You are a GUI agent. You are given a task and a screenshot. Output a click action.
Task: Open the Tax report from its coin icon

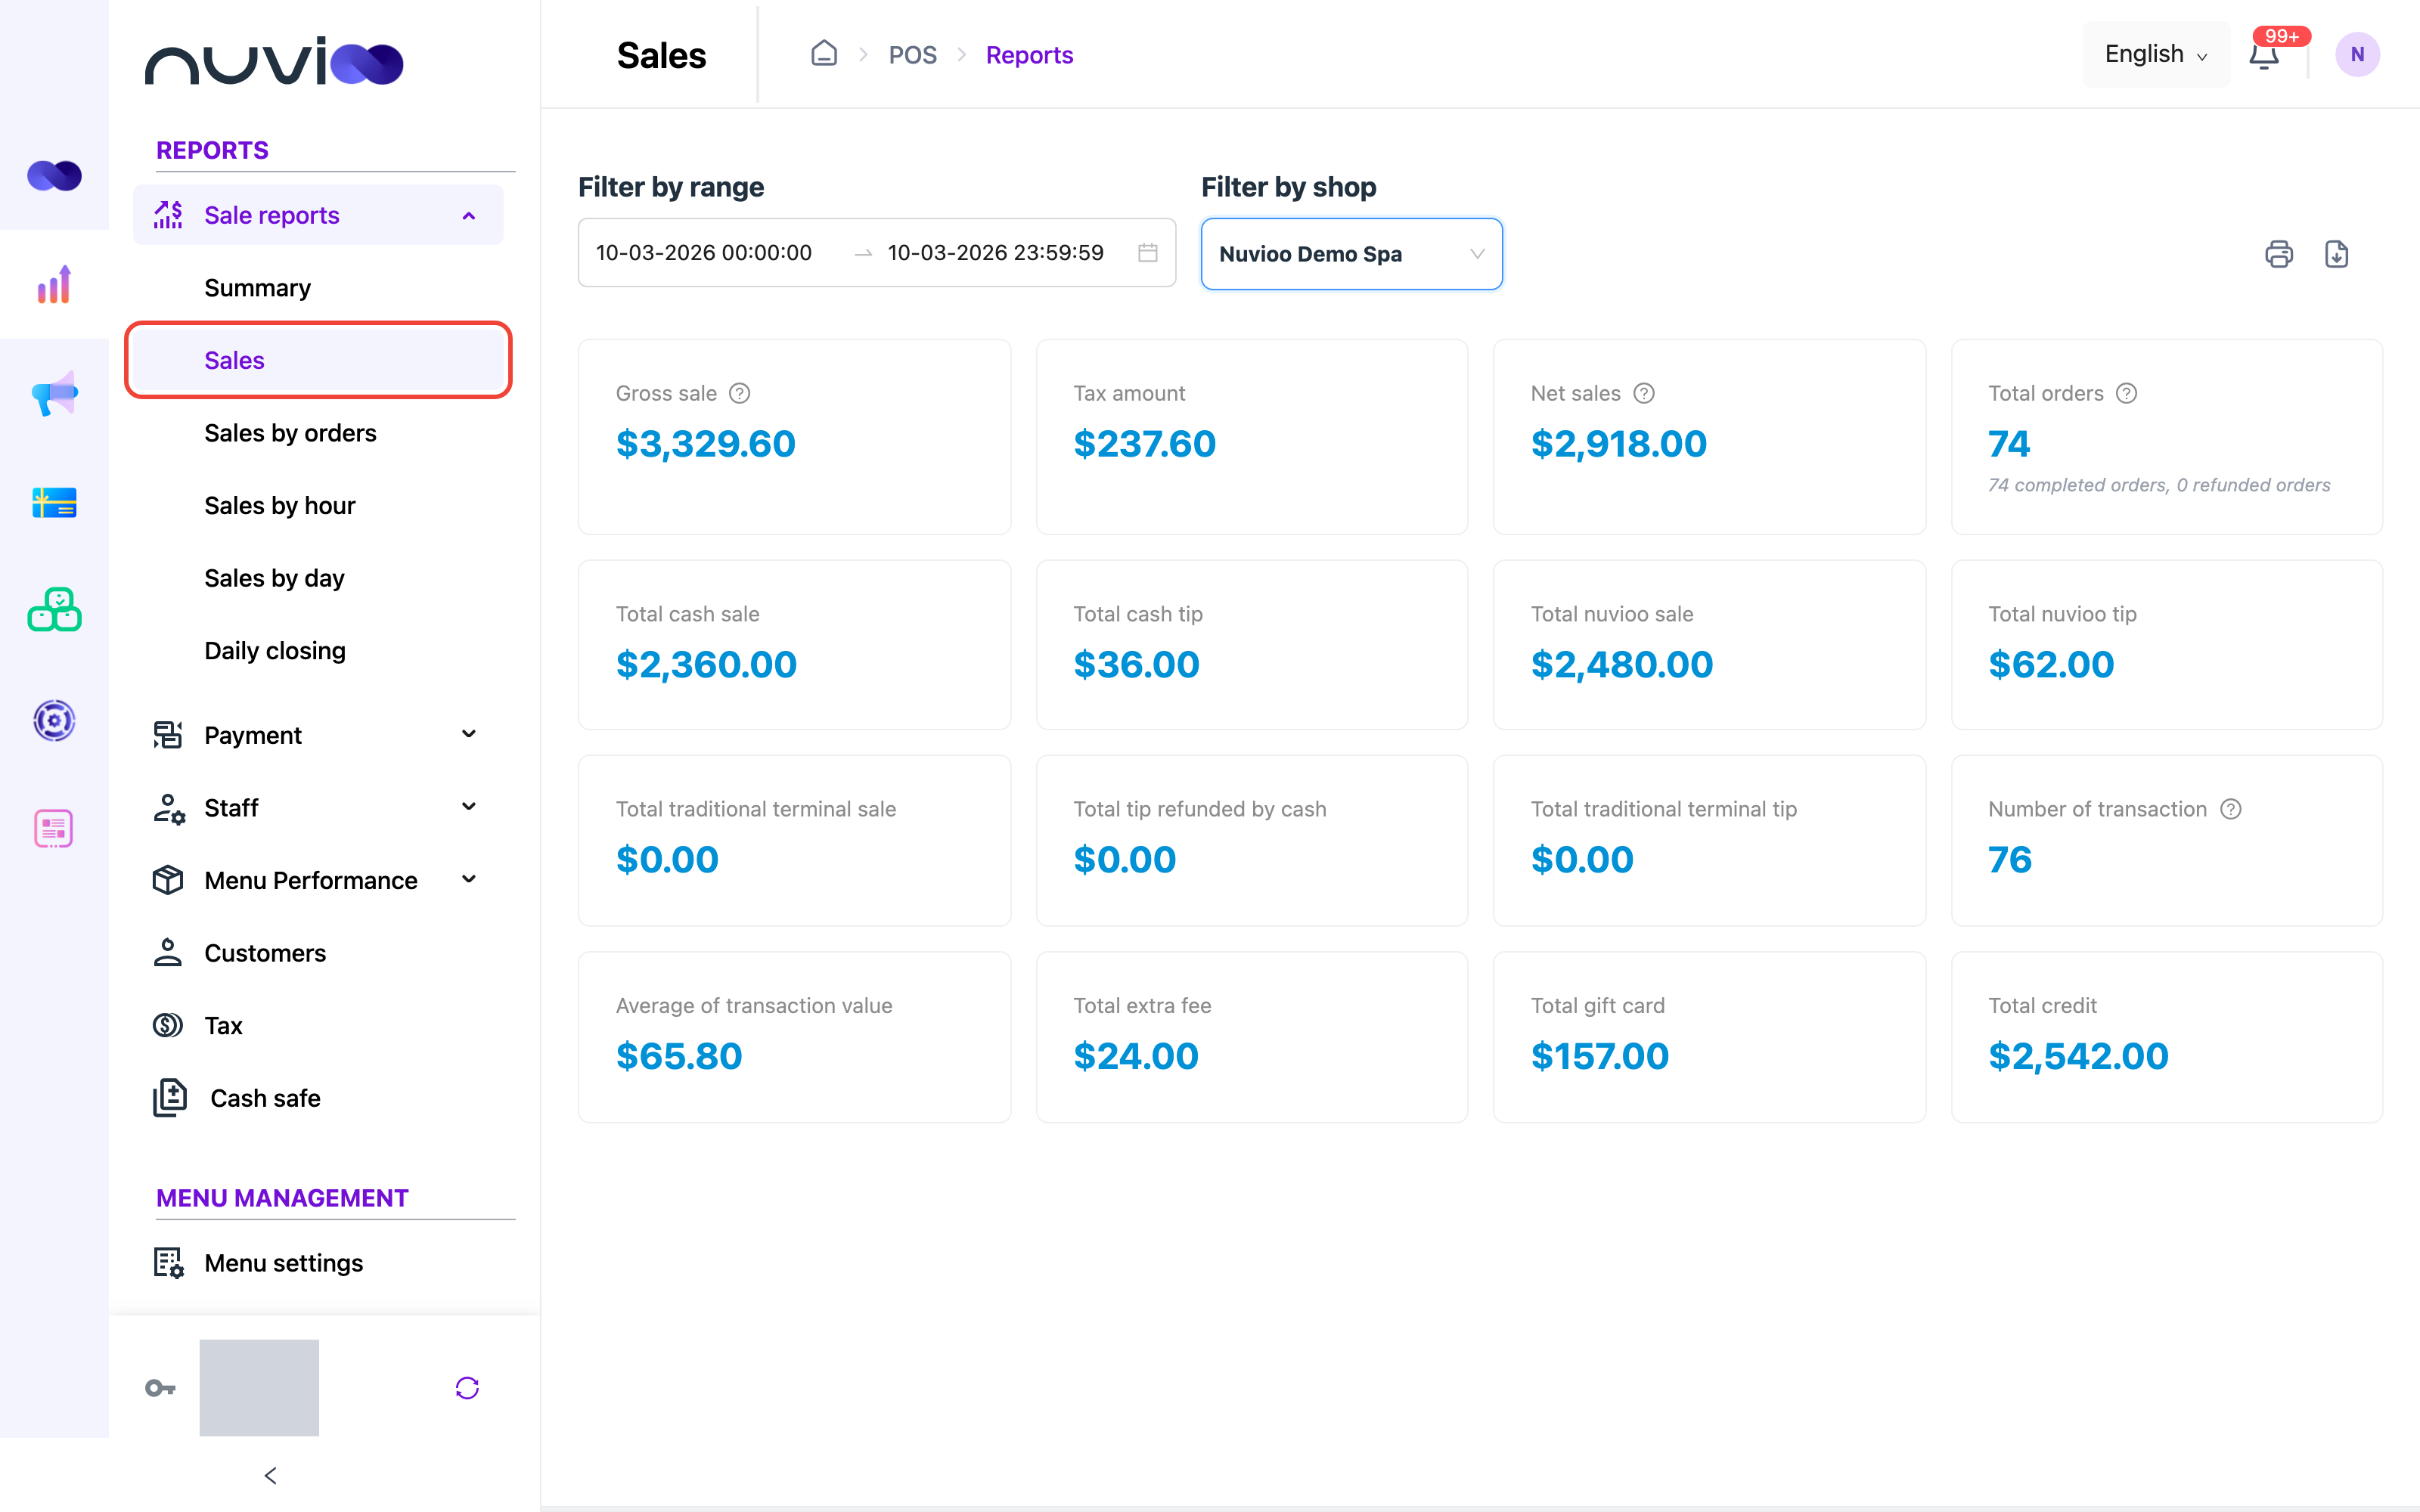(168, 1025)
